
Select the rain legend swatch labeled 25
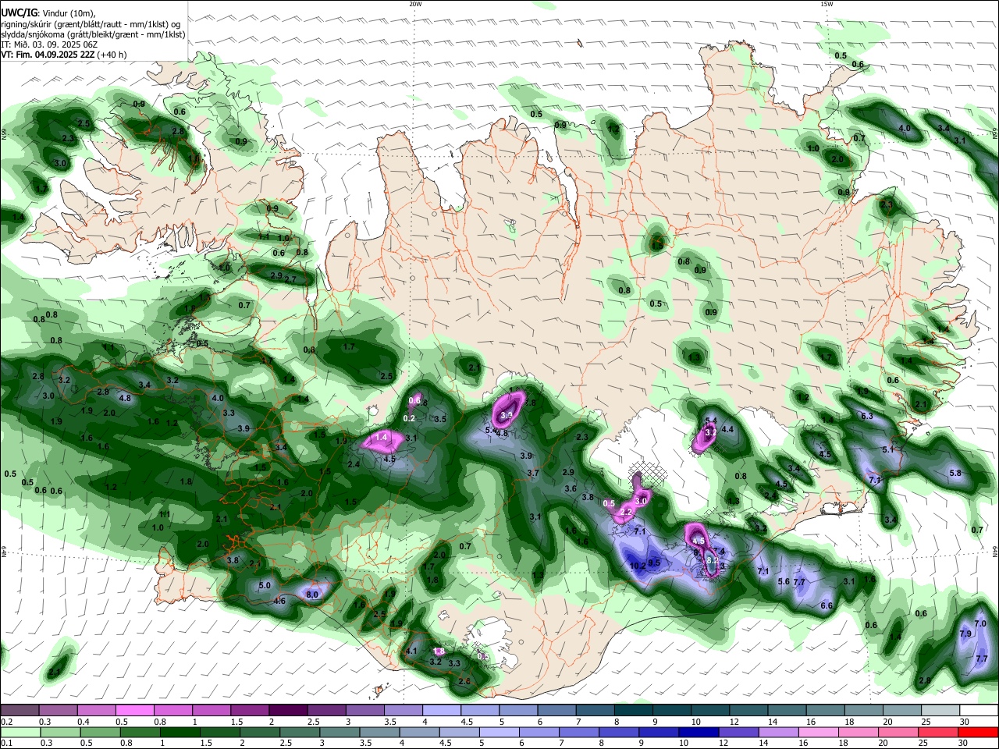[938, 732]
